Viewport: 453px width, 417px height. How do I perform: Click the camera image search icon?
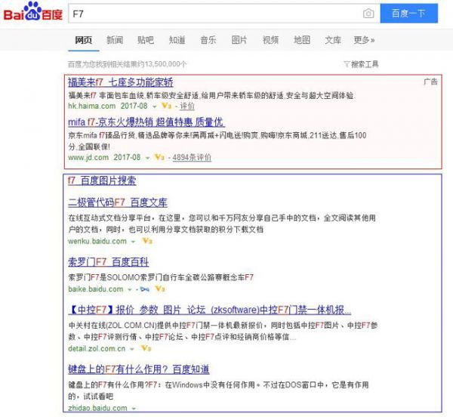(x=368, y=14)
